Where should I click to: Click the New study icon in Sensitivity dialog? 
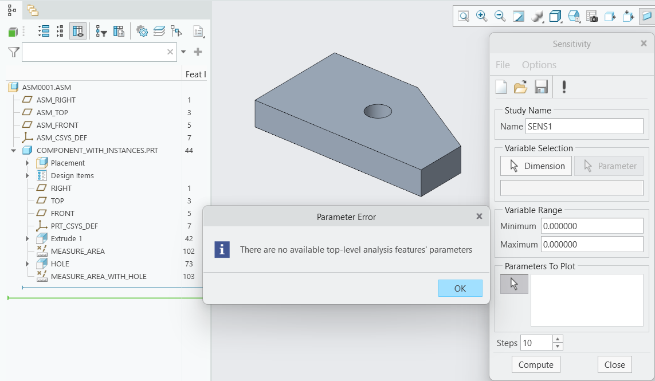tap(500, 87)
